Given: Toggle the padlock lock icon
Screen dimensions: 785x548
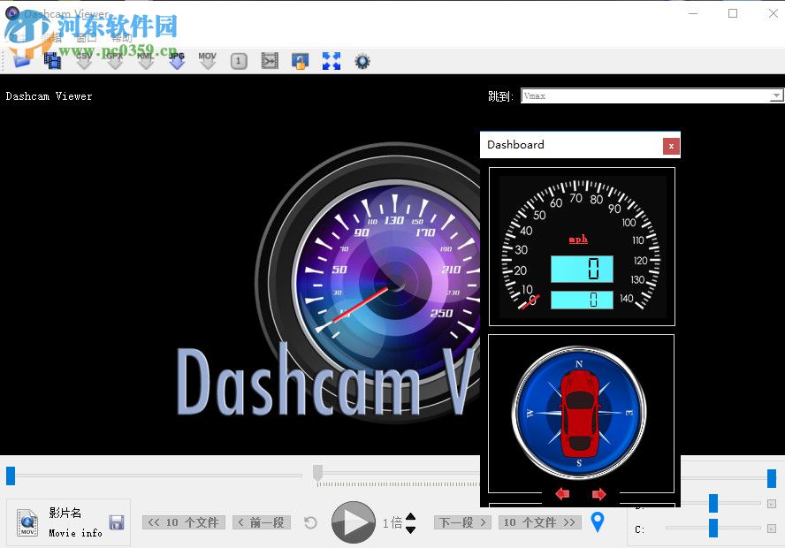Looking at the screenshot, I should click(300, 60).
